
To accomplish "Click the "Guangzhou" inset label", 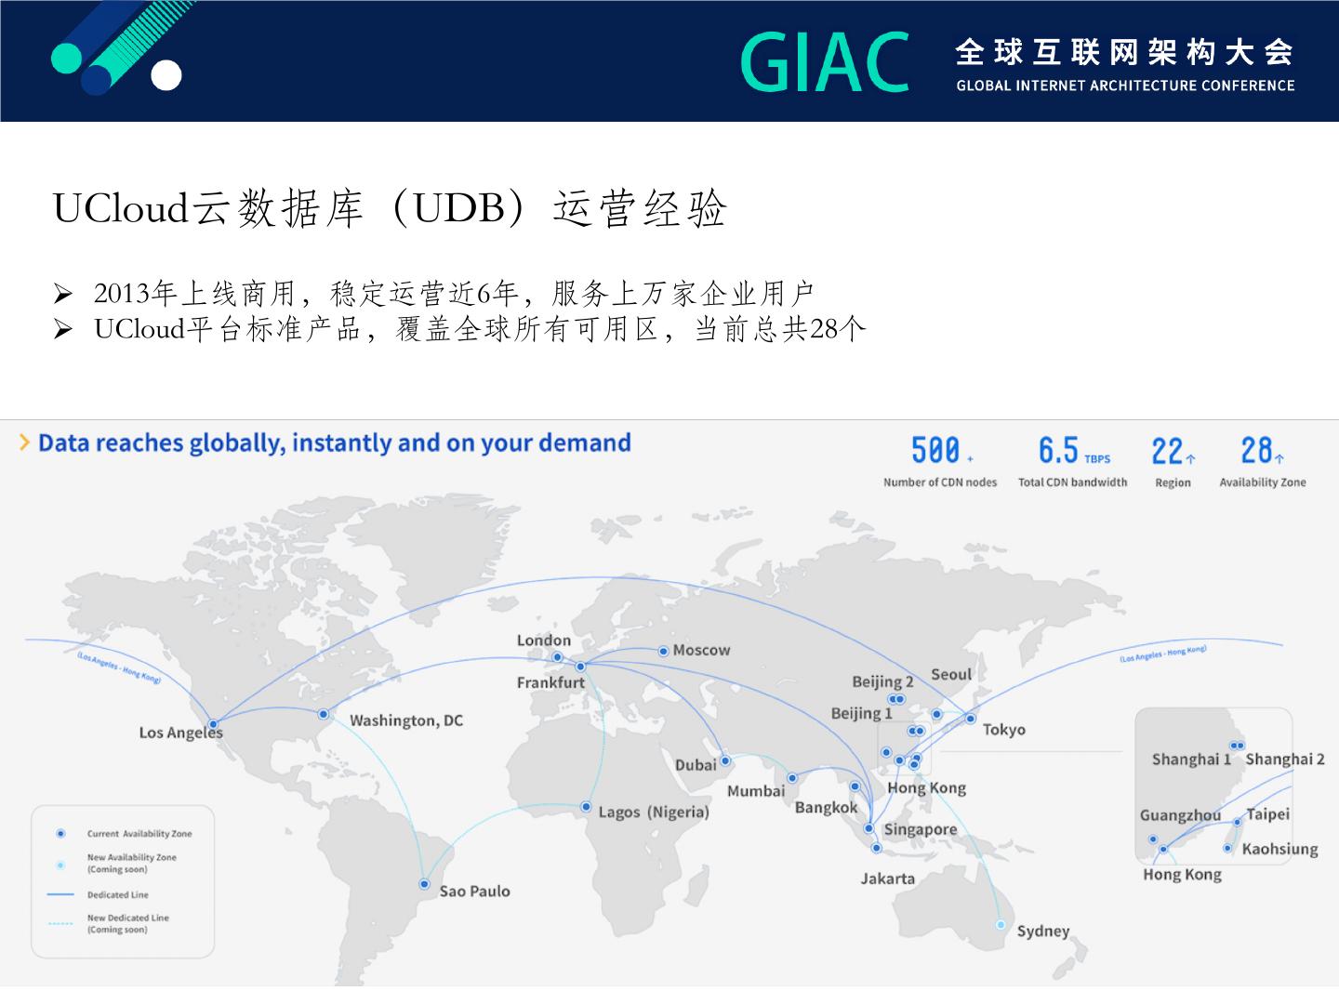I will point(1181,815).
